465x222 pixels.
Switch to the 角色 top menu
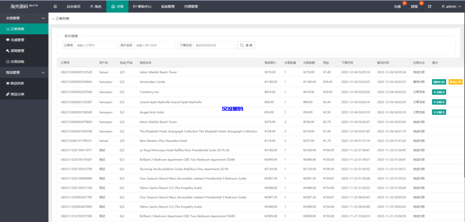[x=95, y=7]
